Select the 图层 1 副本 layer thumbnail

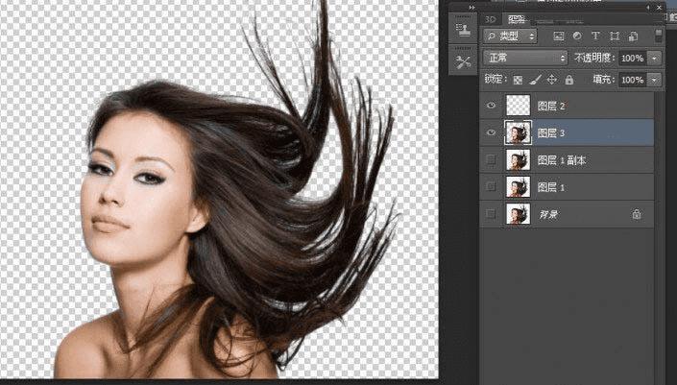pos(519,159)
